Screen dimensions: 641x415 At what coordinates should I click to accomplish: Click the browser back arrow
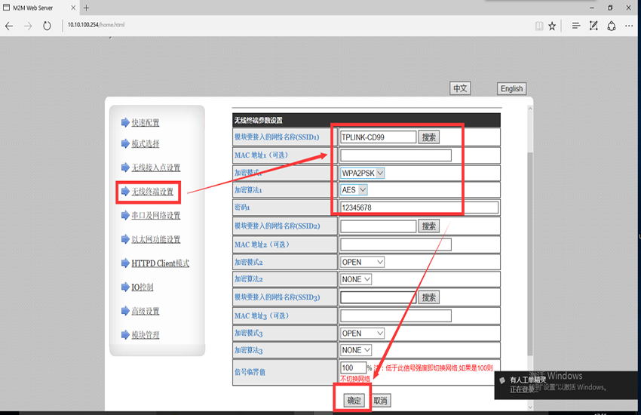click(9, 26)
